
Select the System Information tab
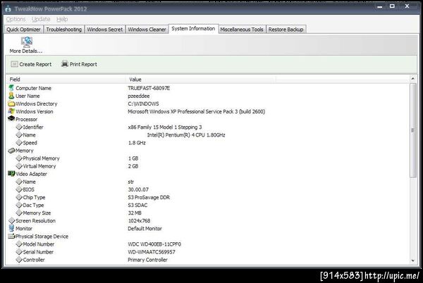point(193,29)
